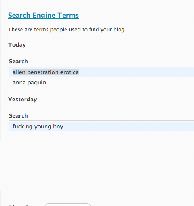The height and width of the screenshot is (206, 194).
Task: Click blank space right of 'anna paquin'
Action: (119, 83)
